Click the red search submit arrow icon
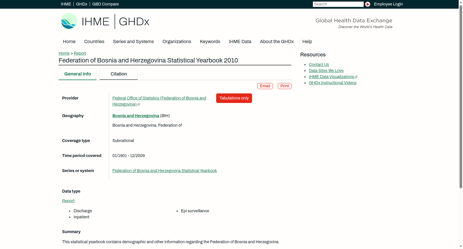463x249 pixels. pos(368,4)
